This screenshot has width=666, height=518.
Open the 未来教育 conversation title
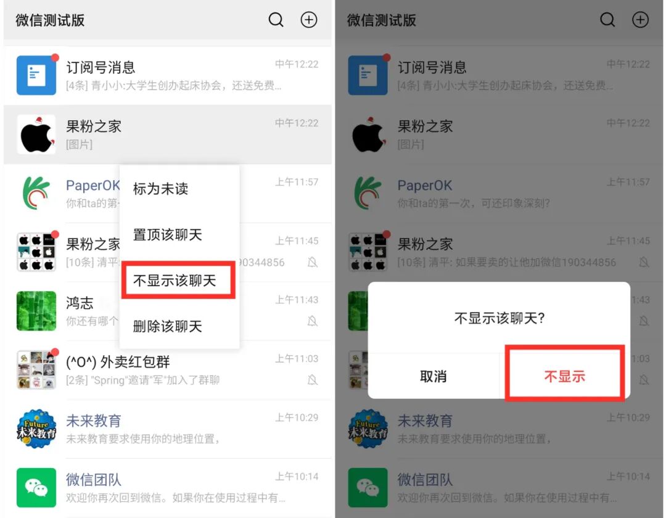(x=94, y=421)
